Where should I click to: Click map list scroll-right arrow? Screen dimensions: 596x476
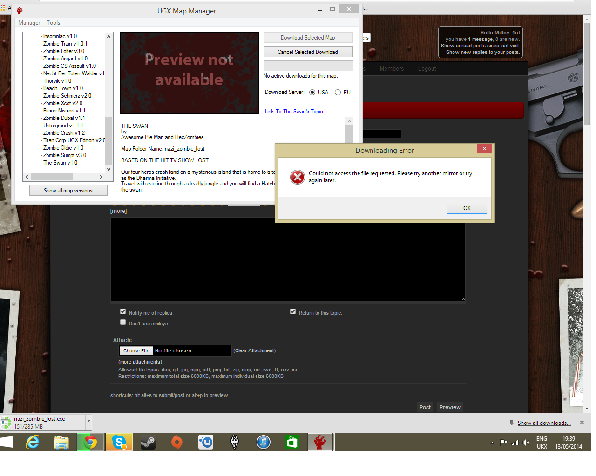click(x=101, y=177)
